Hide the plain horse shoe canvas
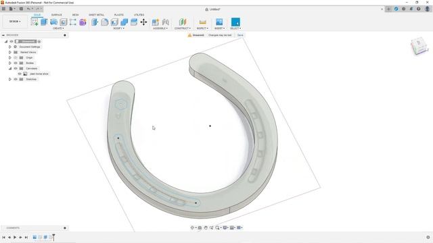The image size is (433, 243). (x=20, y=74)
